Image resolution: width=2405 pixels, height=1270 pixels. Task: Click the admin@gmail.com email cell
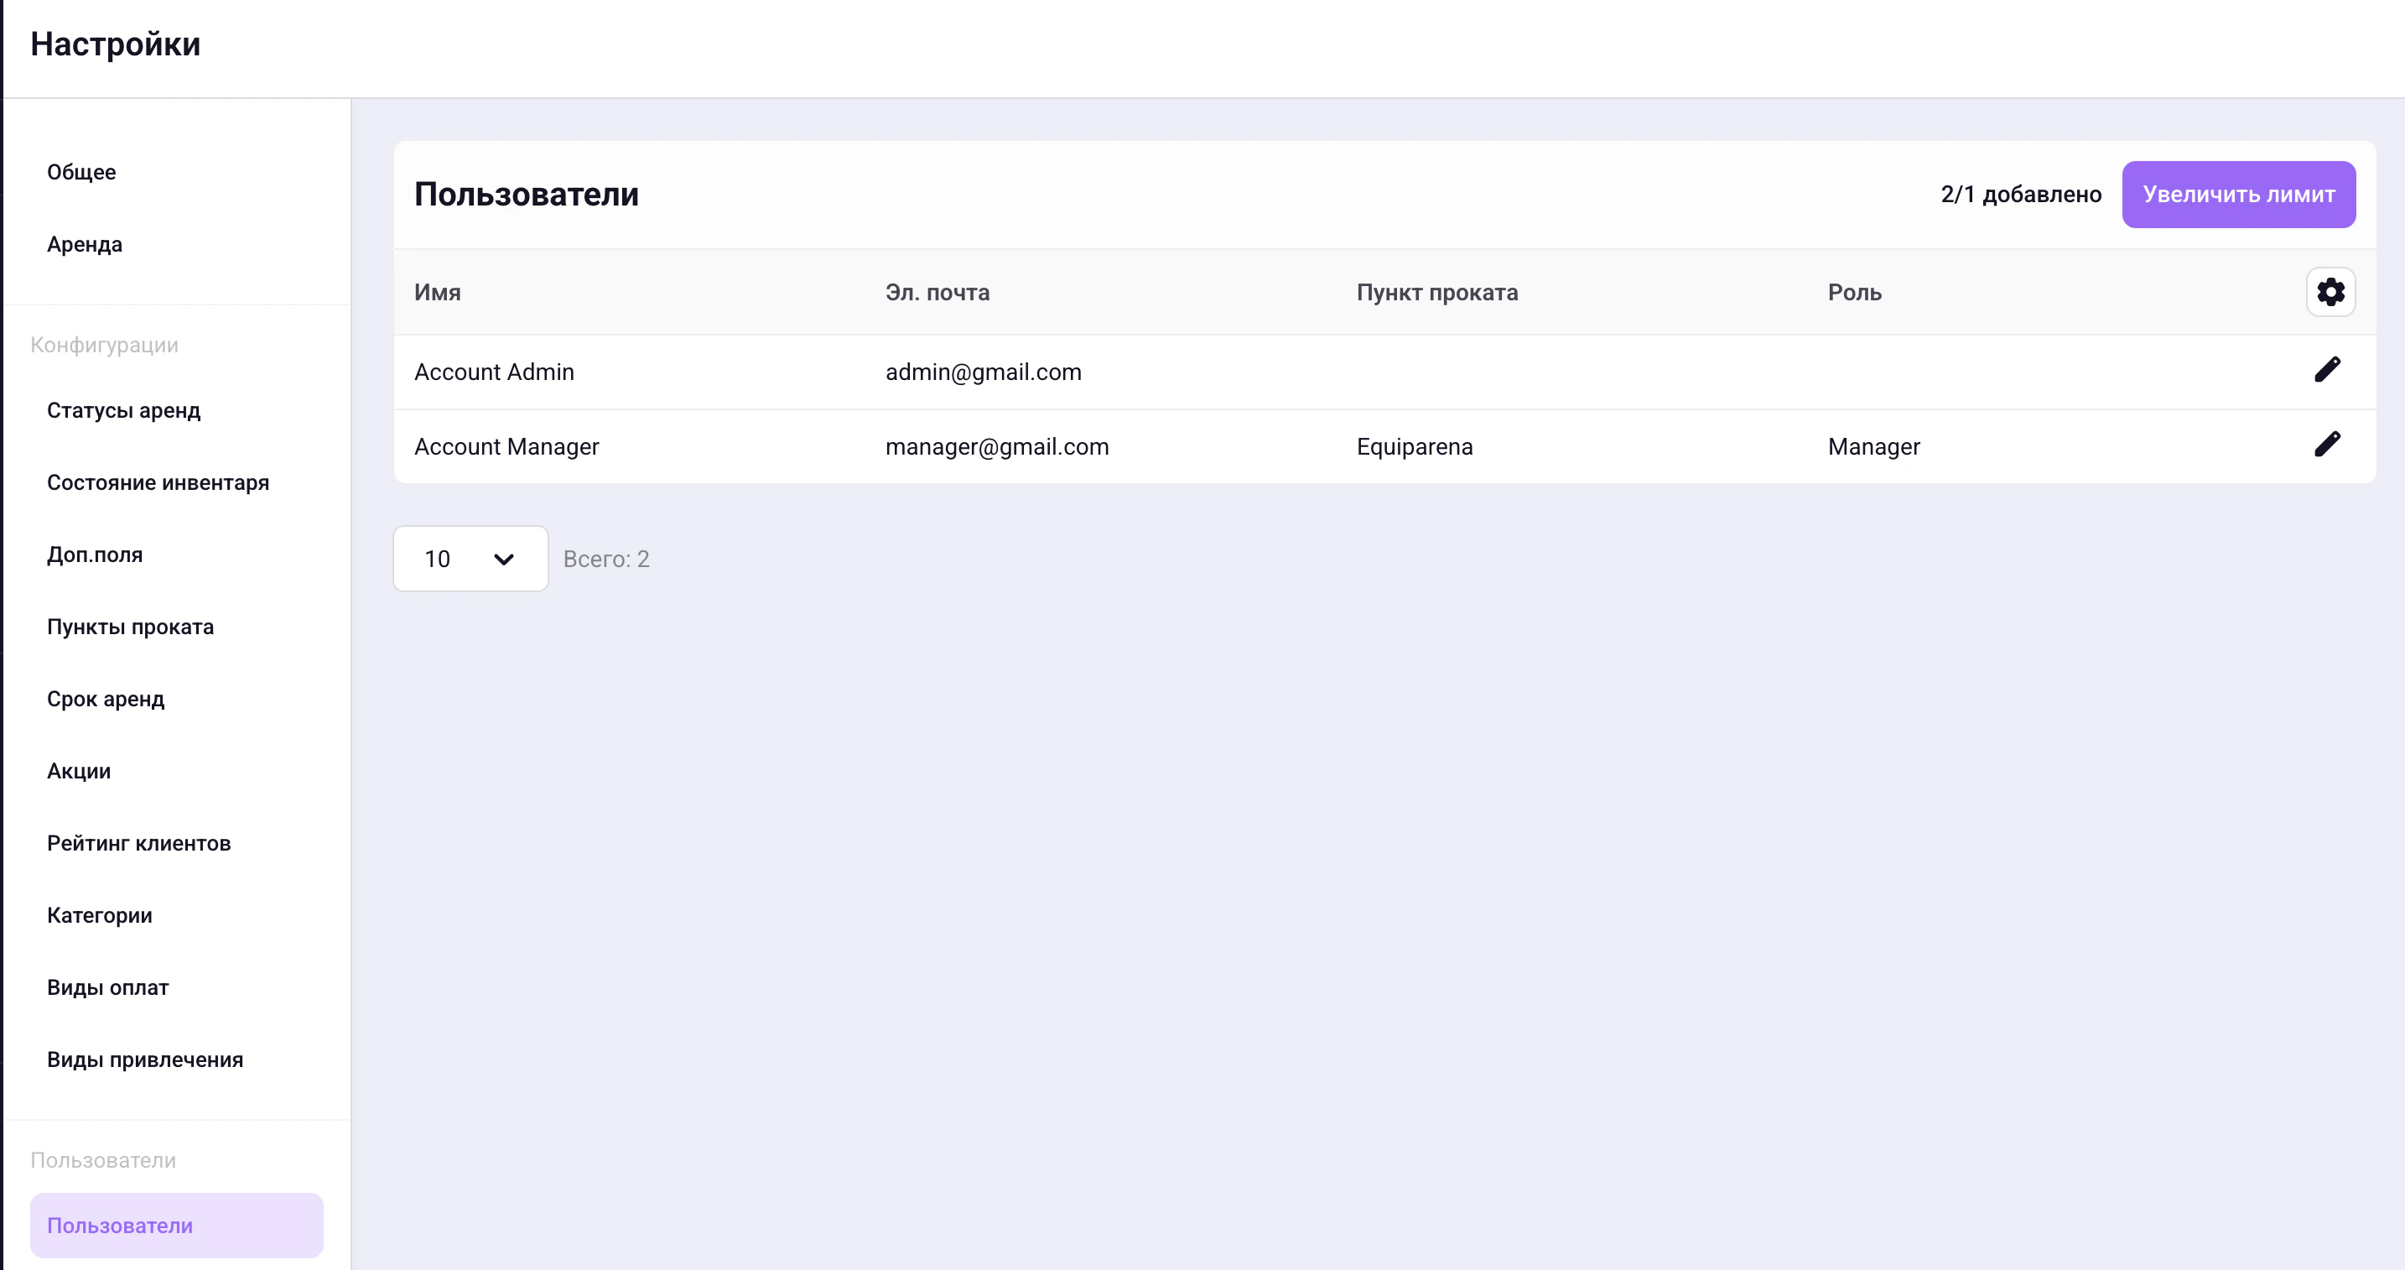coord(983,372)
